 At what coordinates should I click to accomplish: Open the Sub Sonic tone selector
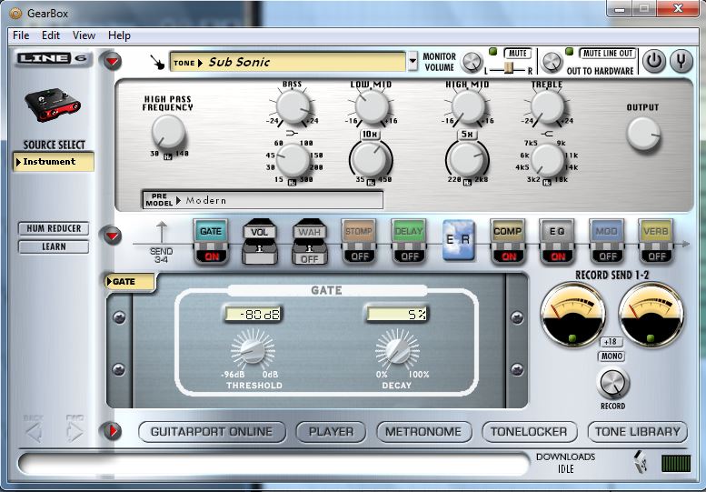click(287, 62)
